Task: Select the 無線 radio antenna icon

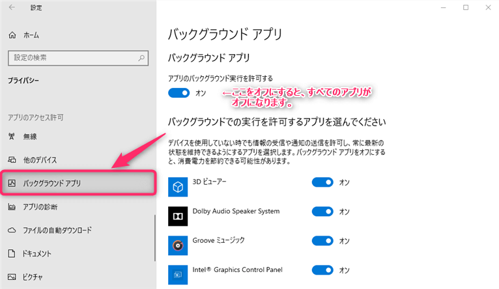Action: coord(12,137)
